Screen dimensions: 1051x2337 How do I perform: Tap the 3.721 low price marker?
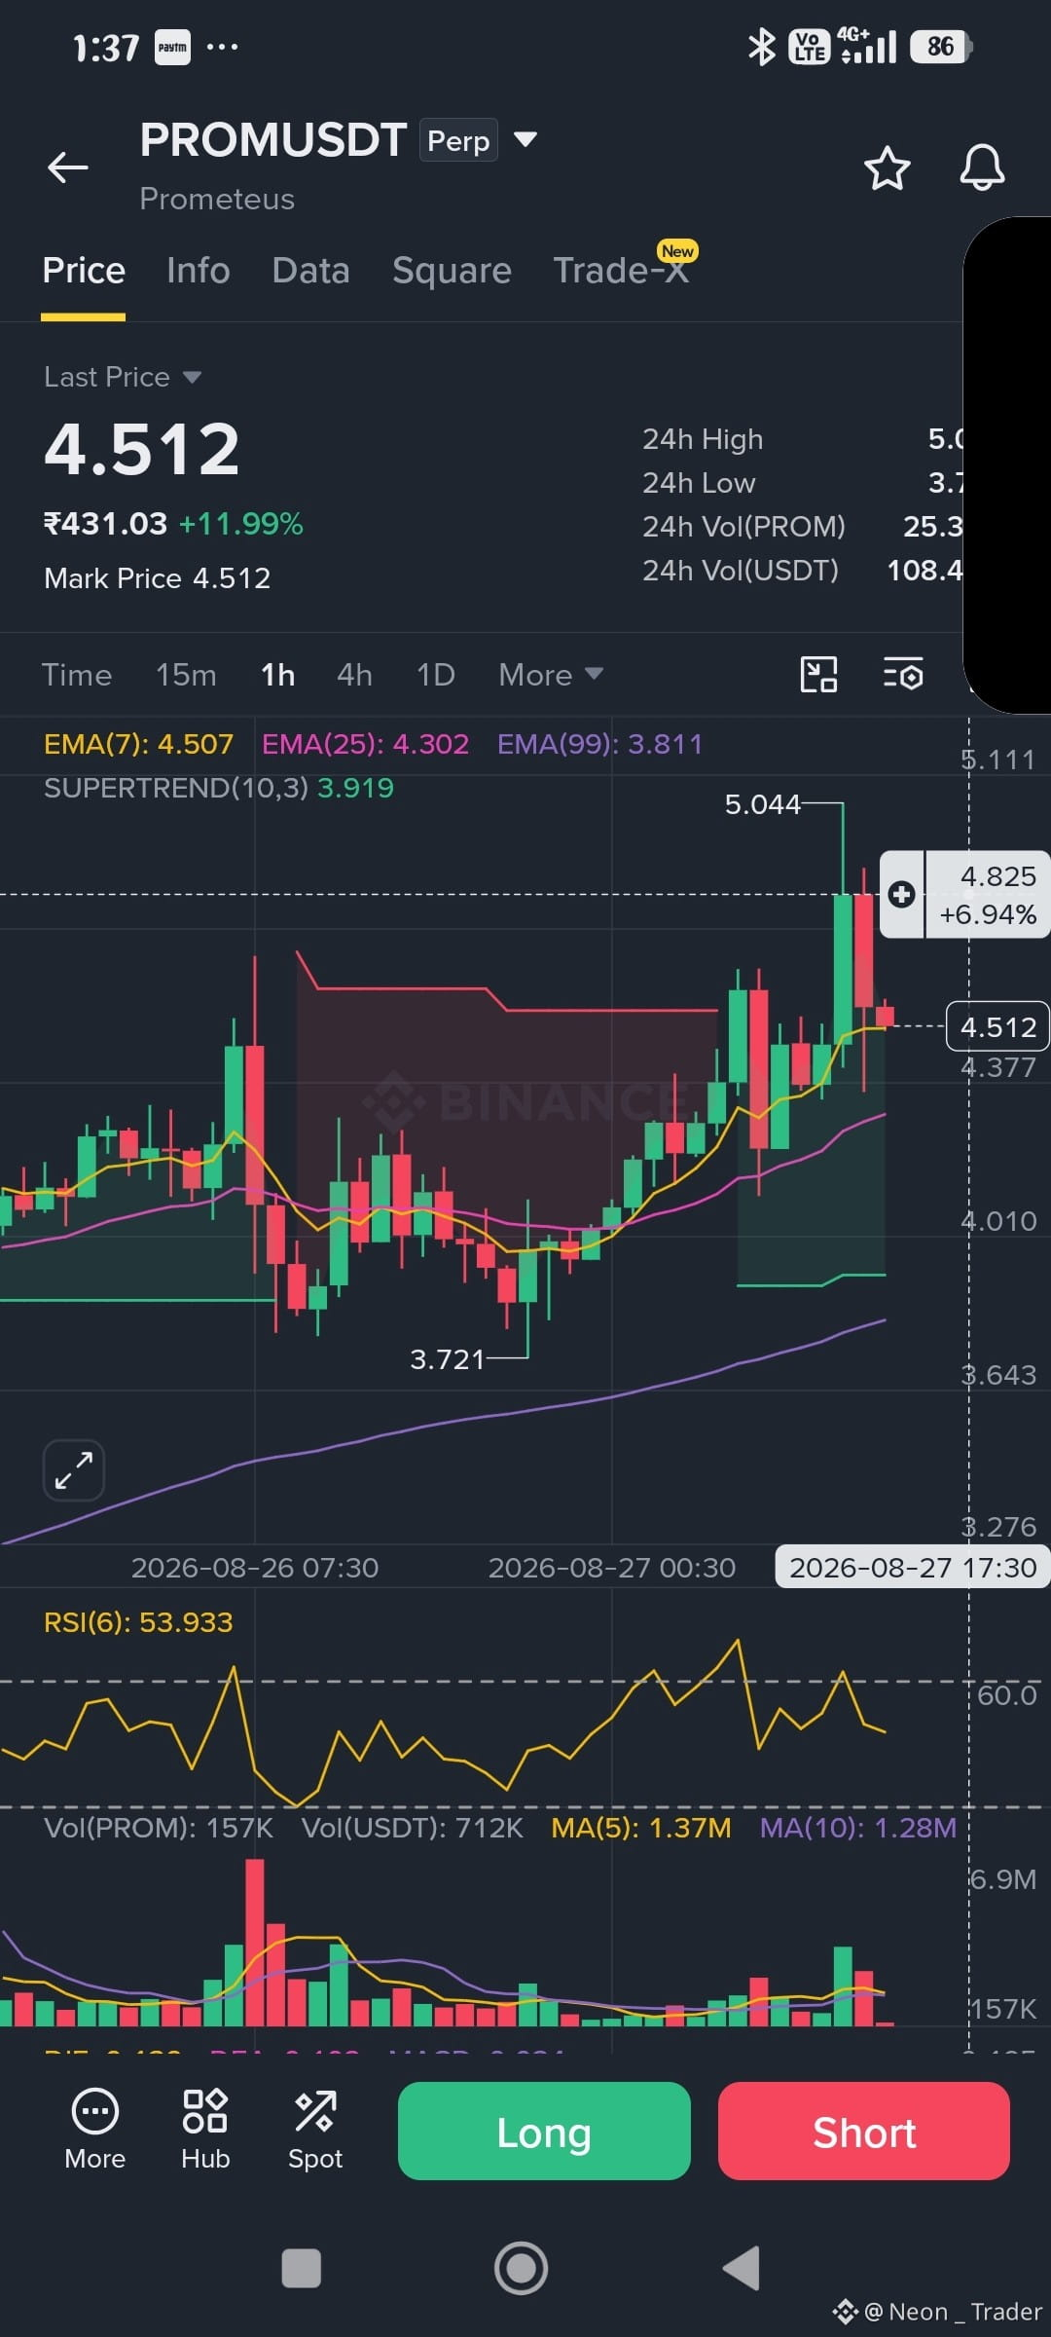click(x=447, y=1359)
